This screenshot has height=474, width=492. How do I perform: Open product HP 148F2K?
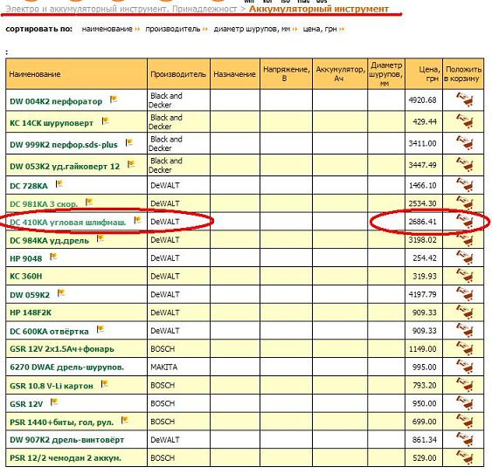31,313
